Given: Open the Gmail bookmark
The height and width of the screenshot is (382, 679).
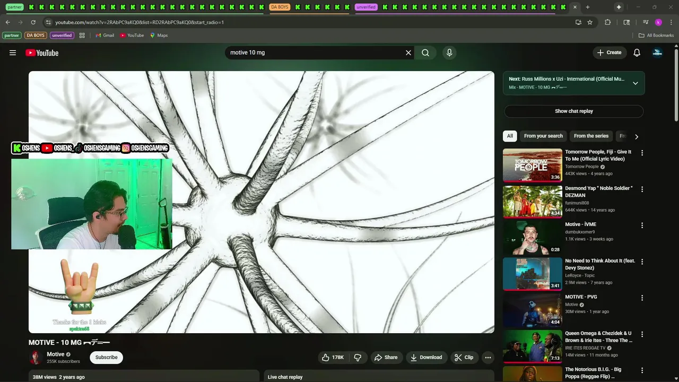Looking at the screenshot, I should pos(105,36).
